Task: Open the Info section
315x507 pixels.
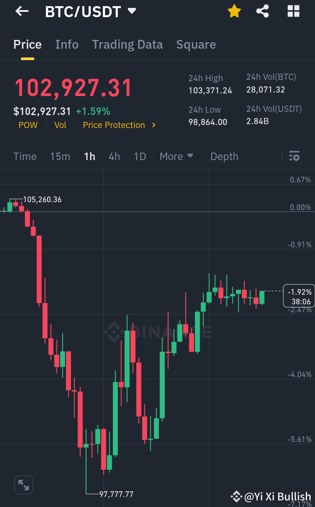Action: pos(67,44)
